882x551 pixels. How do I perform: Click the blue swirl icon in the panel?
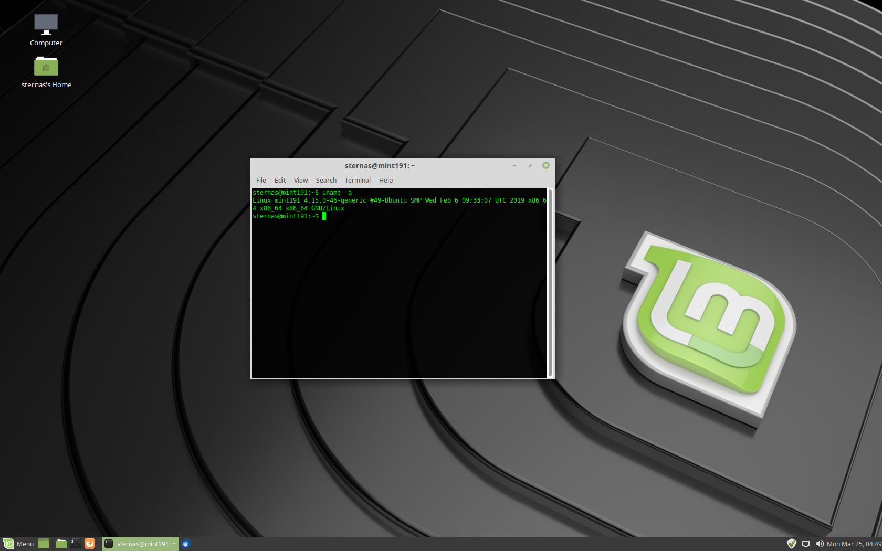tap(186, 544)
